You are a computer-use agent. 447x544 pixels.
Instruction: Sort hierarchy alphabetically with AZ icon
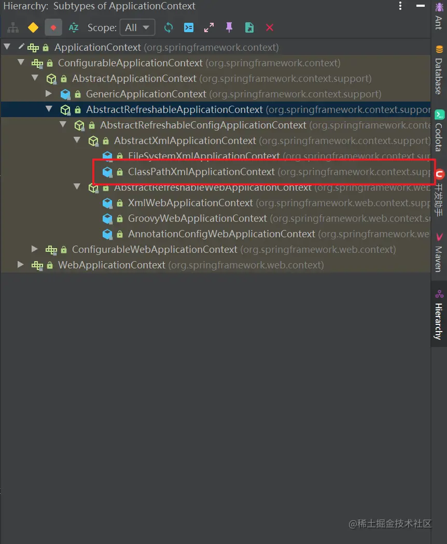tap(73, 27)
